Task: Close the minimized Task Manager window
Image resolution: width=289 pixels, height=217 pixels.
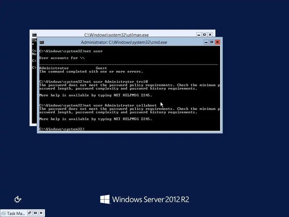Action: [x=41, y=213]
